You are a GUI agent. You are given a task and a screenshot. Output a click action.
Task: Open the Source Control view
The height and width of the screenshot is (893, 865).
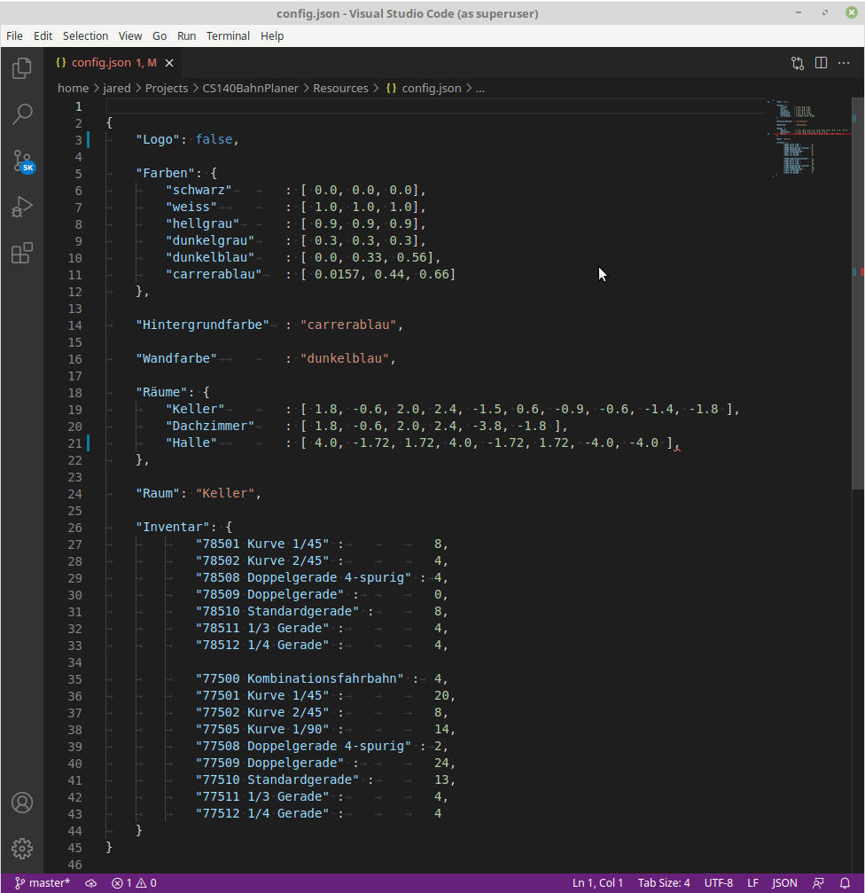(x=22, y=161)
